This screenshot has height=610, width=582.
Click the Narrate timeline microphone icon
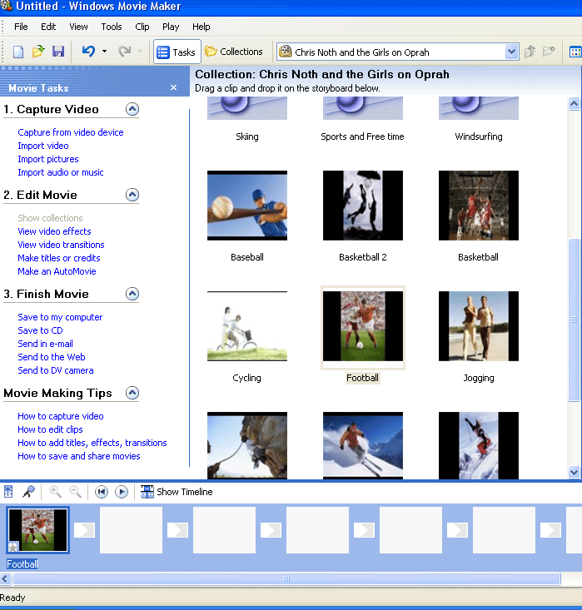pos(28,492)
